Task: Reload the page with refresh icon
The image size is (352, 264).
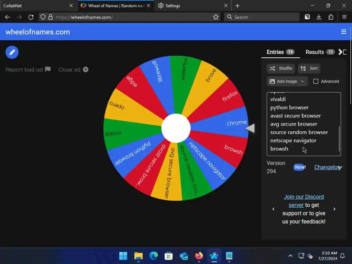Action: pos(31,17)
